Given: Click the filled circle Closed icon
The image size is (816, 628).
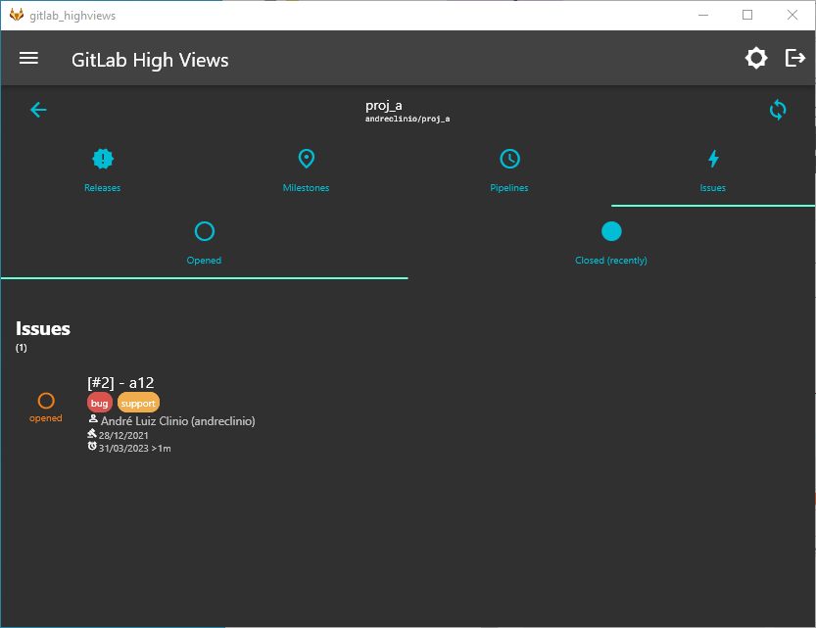Looking at the screenshot, I should click(x=611, y=231).
